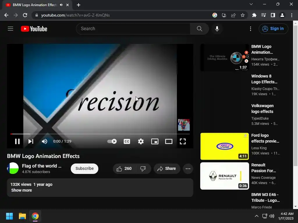The image size is (298, 223).
Task: Click the address bar URL
Action: point(75,15)
